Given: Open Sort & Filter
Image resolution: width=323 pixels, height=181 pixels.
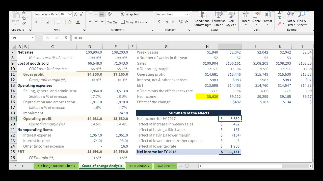Looking at the screenshot, I should [291, 19].
